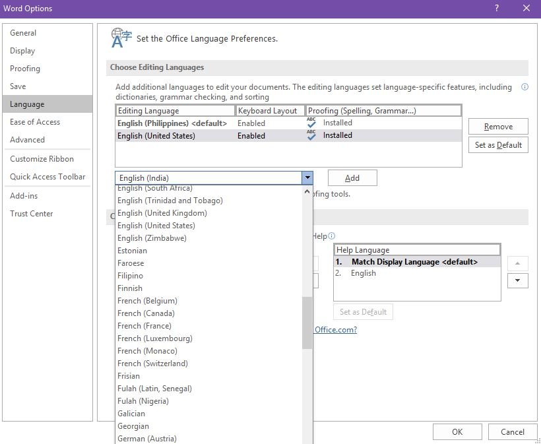
Task: Open the Trust Center section
Action: click(31, 213)
